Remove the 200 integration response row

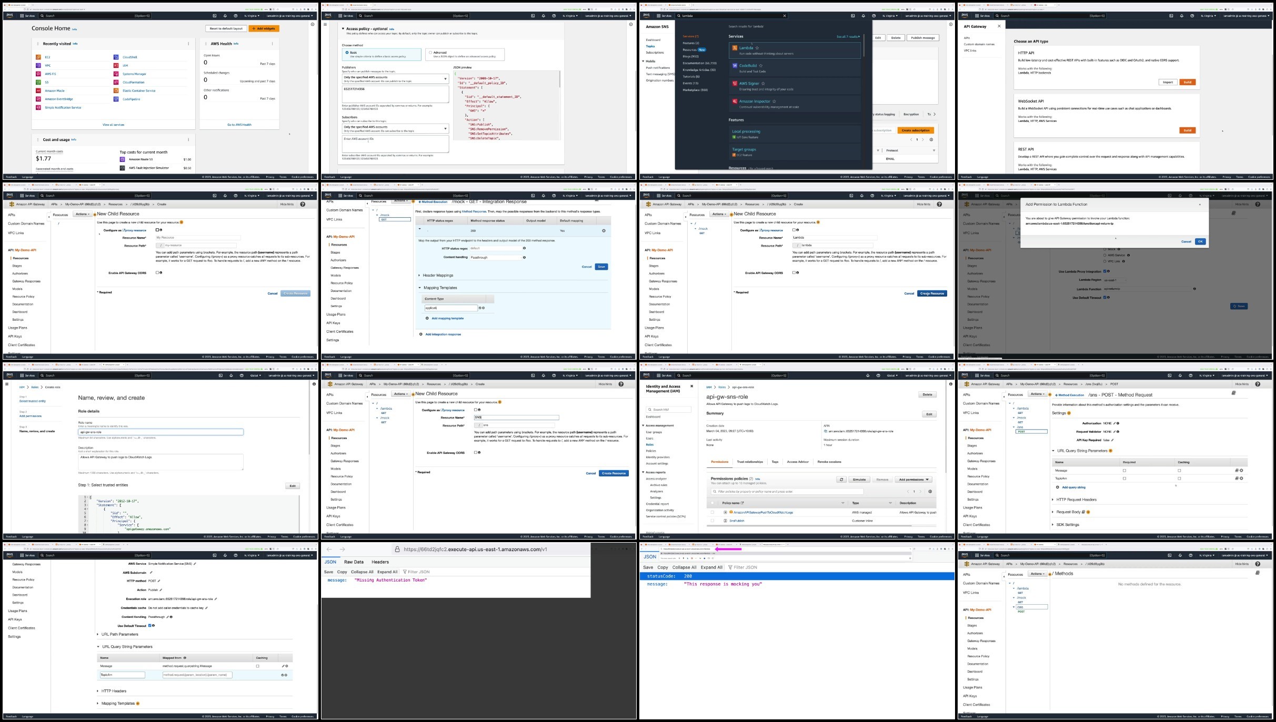click(x=604, y=231)
